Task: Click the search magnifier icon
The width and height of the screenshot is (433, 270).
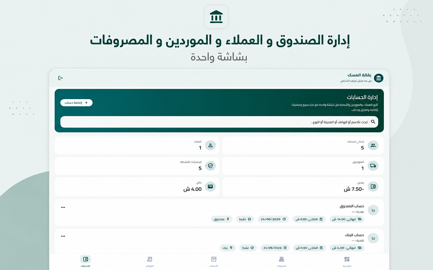Action: click(373, 122)
